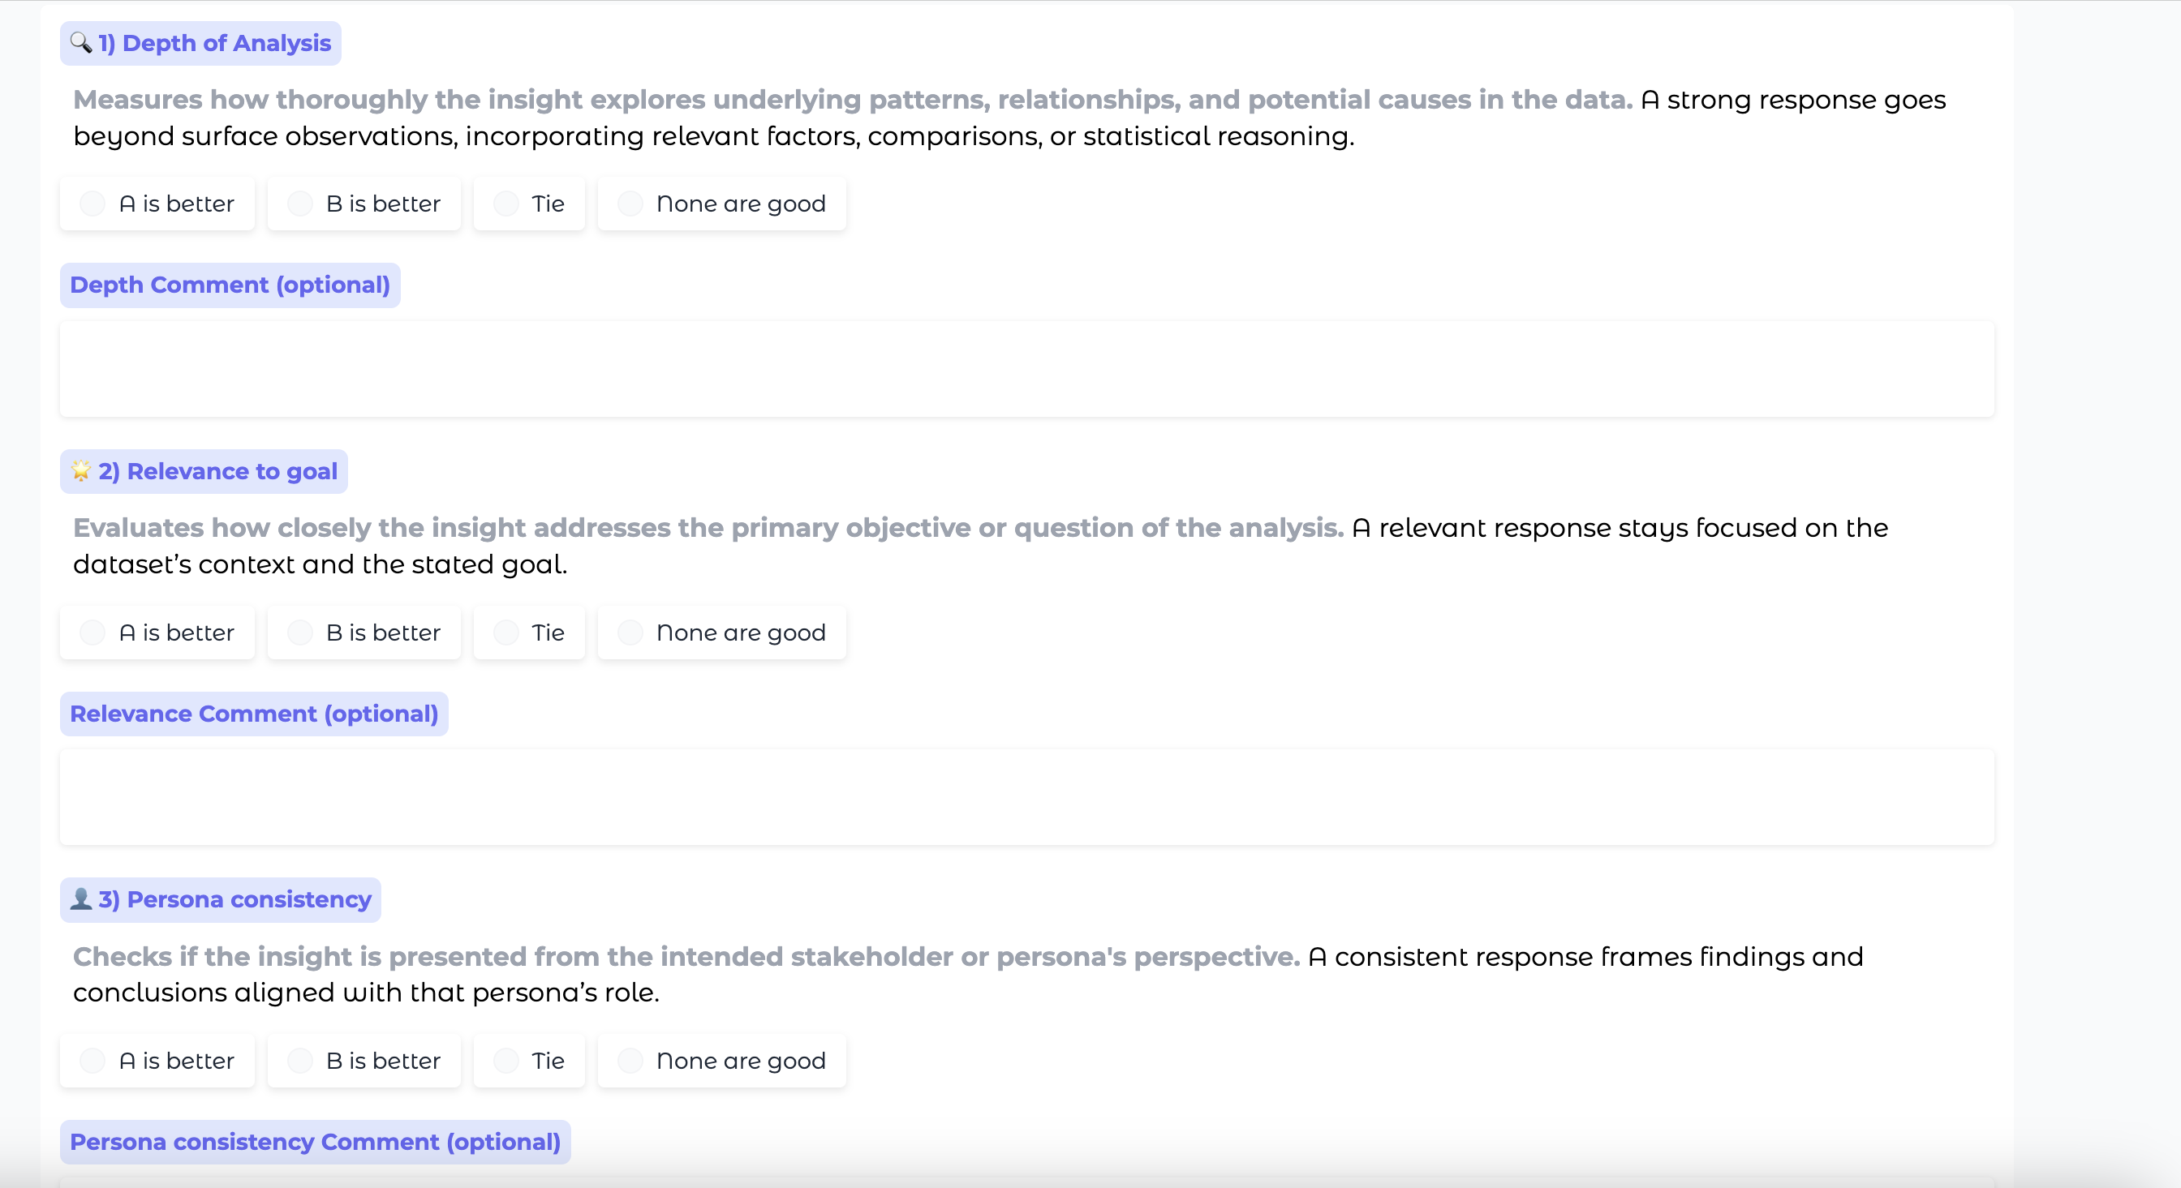Select 'A is better' for Relevance to goal
Image resolution: width=2181 pixels, height=1188 pixels.
coord(92,633)
